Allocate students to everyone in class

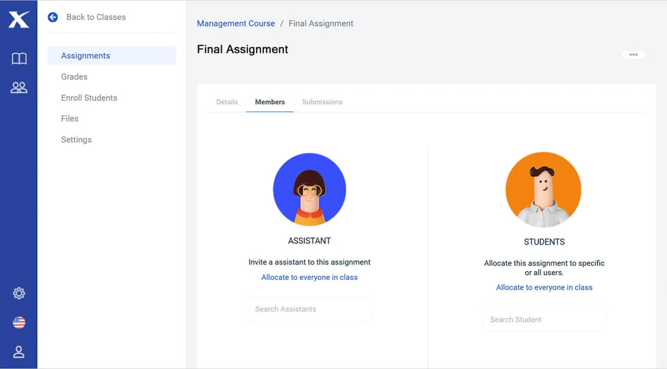click(x=544, y=287)
